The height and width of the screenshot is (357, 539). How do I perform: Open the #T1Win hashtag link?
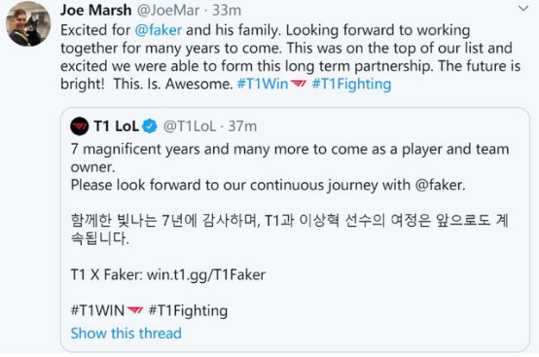click(x=263, y=84)
